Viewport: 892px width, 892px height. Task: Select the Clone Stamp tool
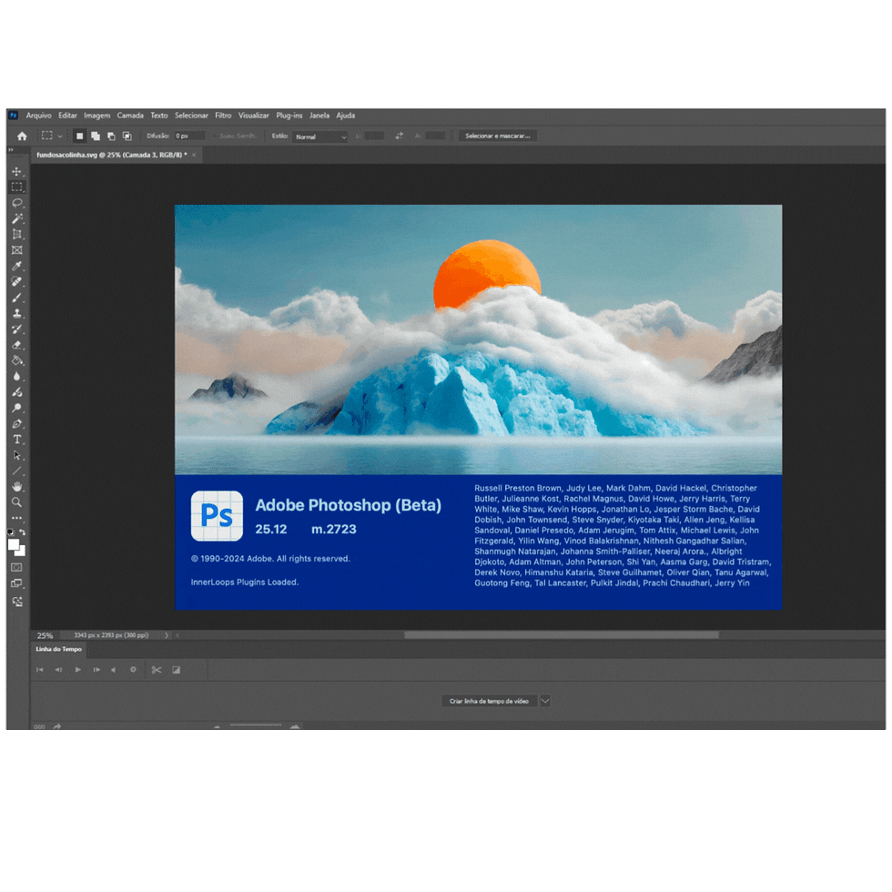click(16, 313)
